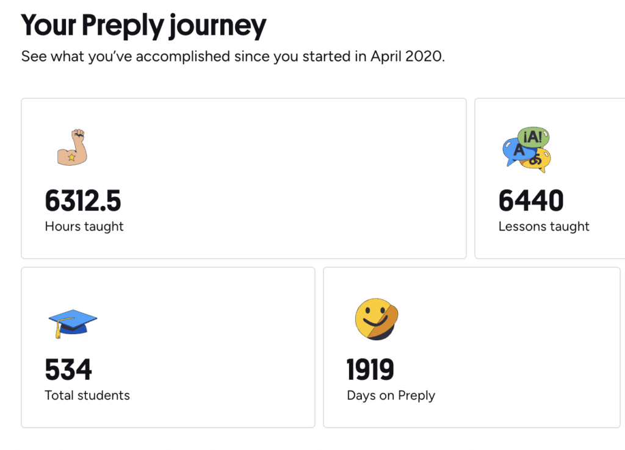Click the blue A speech bubble
Image resolution: width=625 pixels, height=450 pixels.
pyautogui.click(x=516, y=151)
